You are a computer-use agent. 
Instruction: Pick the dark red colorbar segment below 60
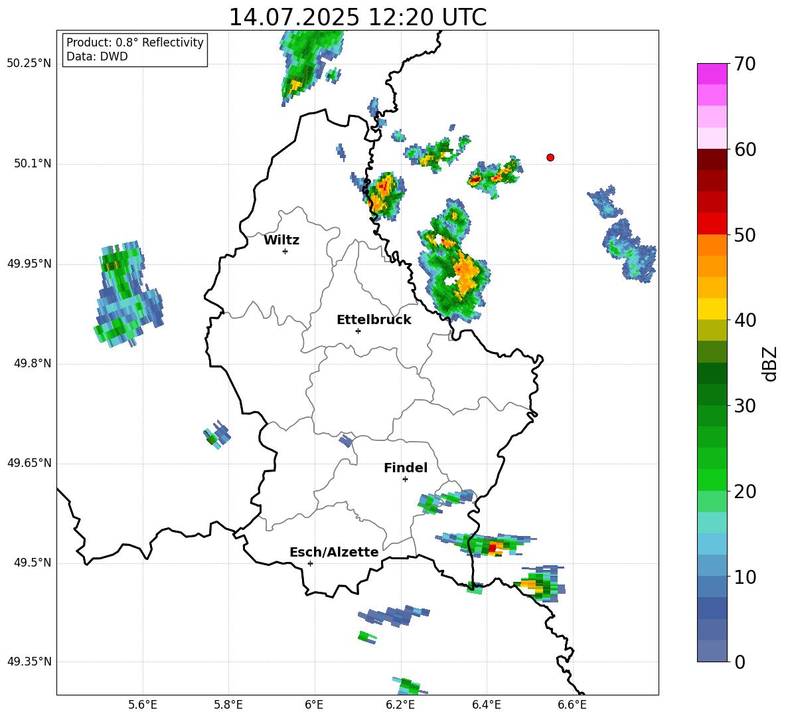coord(712,159)
